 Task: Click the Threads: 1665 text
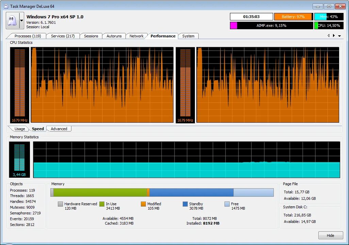22,196
